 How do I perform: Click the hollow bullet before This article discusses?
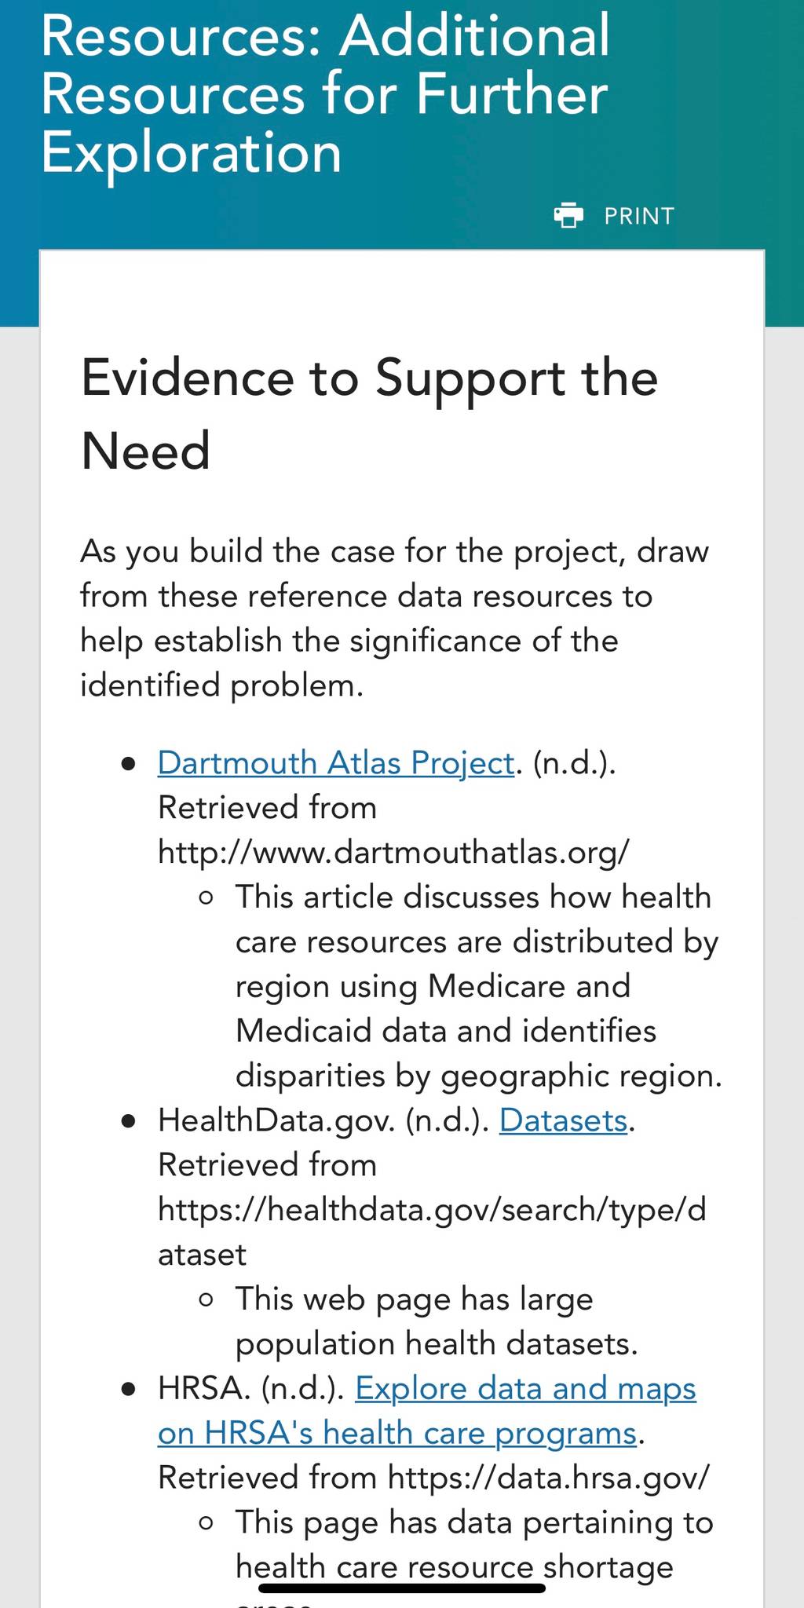(x=206, y=897)
